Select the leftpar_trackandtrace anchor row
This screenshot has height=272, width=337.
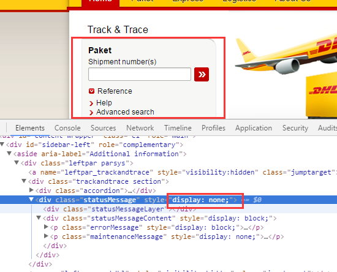[168, 172]
